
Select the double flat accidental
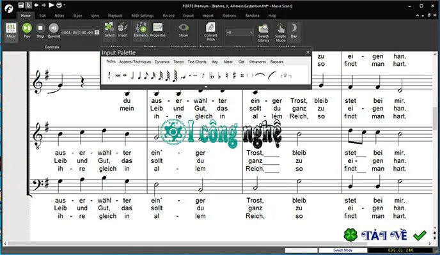click(211, 76)
